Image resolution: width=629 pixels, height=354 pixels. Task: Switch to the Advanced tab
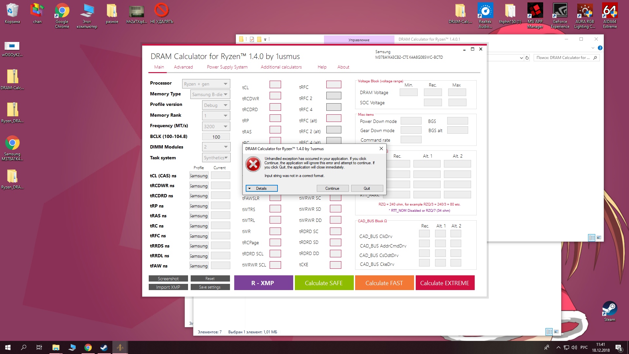click(x=183, y=67)
